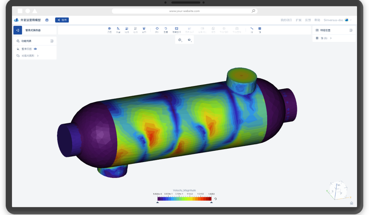
Task: Select the 面 surface grid tool
Action: tap(260, 30)
